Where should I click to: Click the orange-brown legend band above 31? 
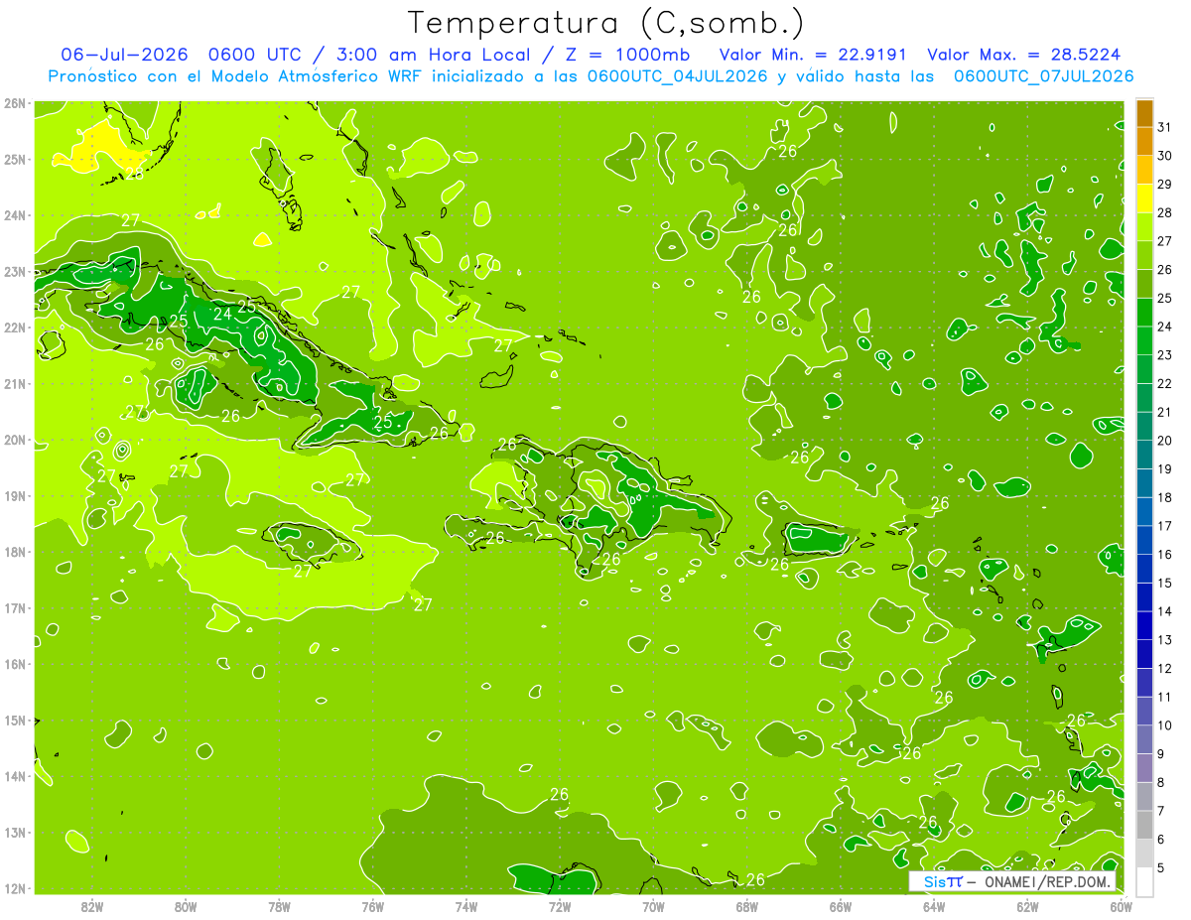(1144, 113)
